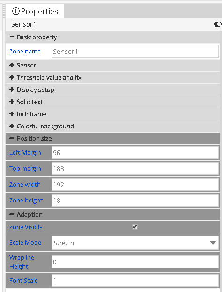Open the Scale Mode dropdown
This screenshot has width=222, height=292.
click(135, 243)
